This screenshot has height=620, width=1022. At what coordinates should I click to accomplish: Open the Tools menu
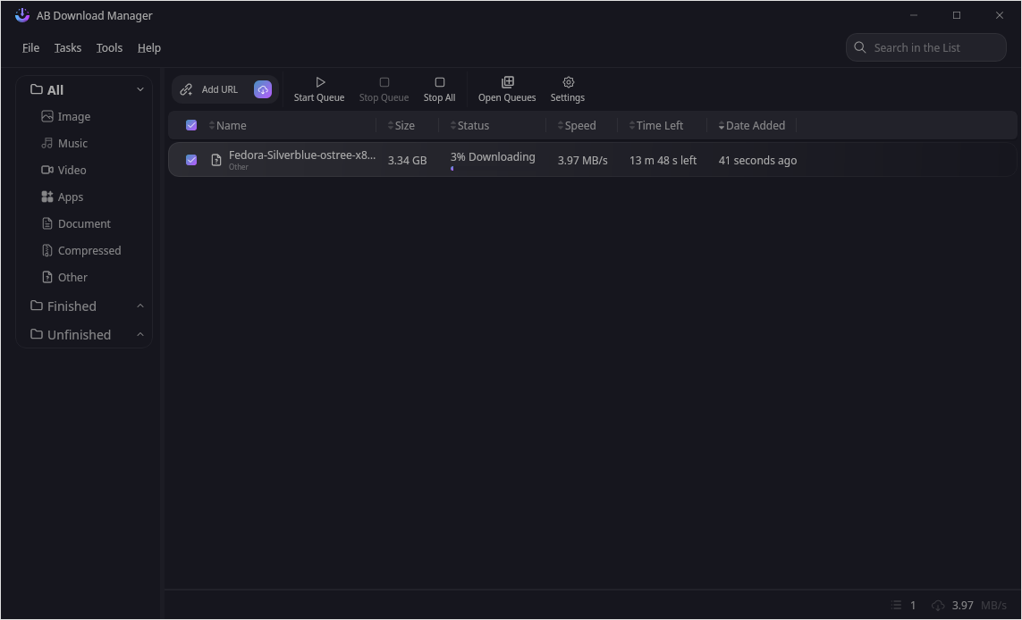click(x=109, y=47)
